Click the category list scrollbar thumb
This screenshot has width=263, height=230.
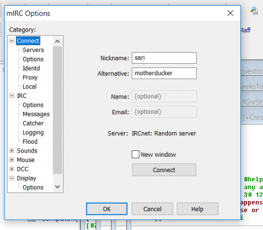pyautogui.click(x=57, y=110)
